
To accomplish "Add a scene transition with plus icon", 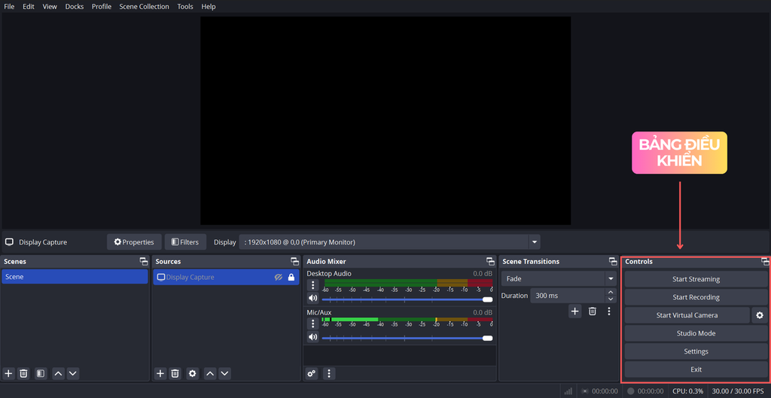I will (x=574, y=311).
